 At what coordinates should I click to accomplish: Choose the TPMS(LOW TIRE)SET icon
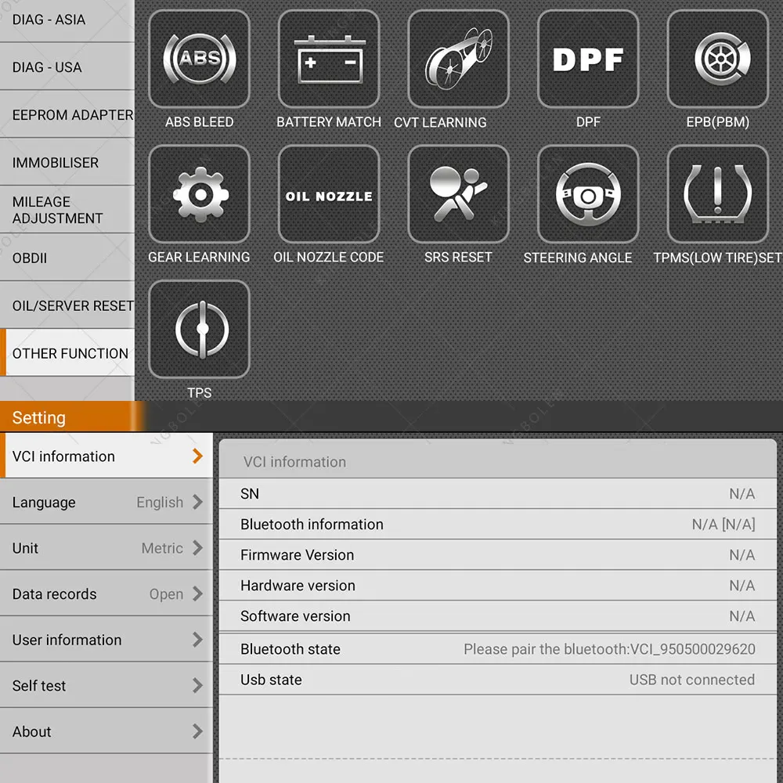(717, 193)
